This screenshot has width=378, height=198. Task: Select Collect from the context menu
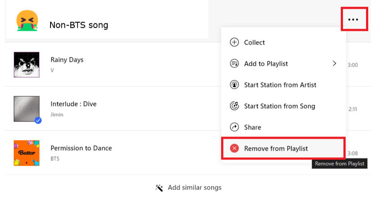point(254,42)
